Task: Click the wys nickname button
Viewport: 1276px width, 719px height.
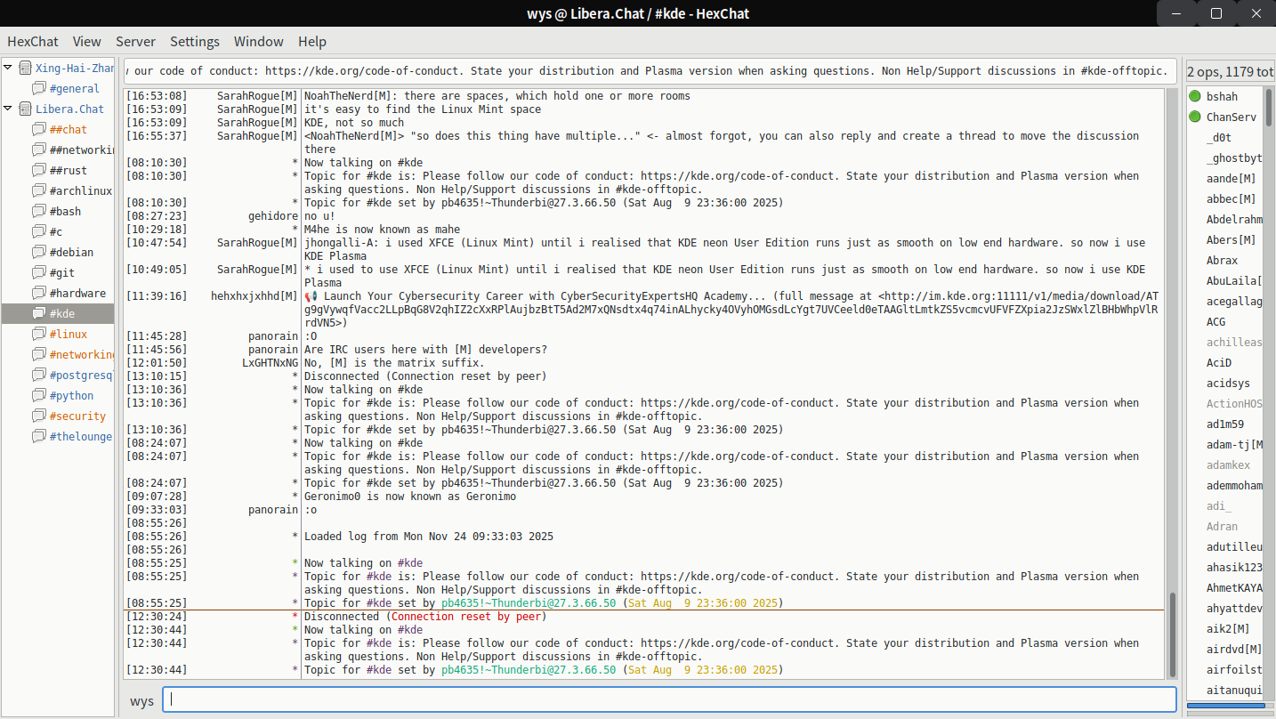Action: pos(142,701)
